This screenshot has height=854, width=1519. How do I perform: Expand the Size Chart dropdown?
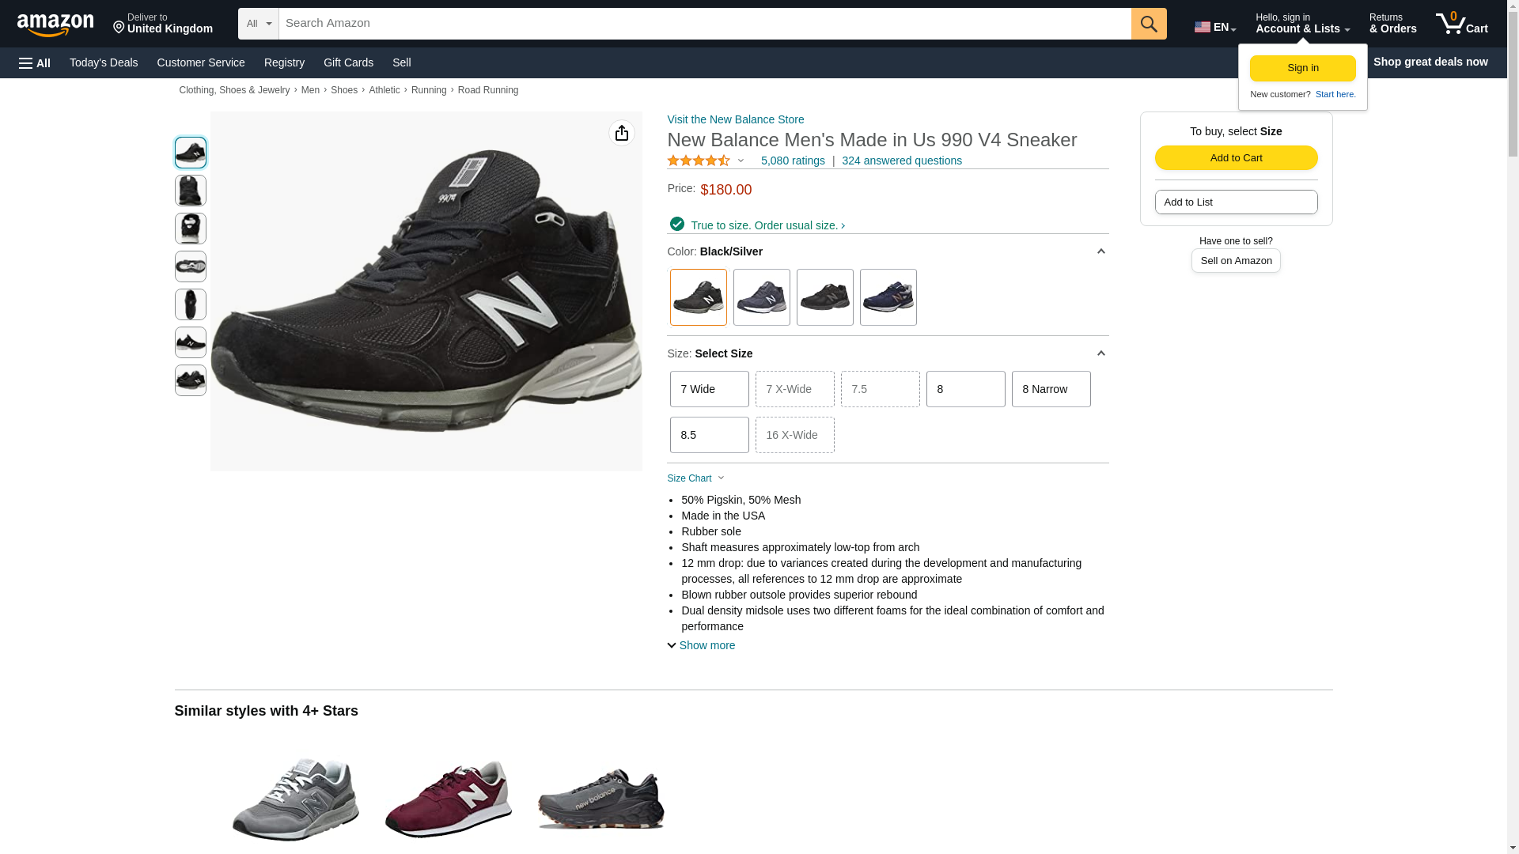(x=695, y=478)
